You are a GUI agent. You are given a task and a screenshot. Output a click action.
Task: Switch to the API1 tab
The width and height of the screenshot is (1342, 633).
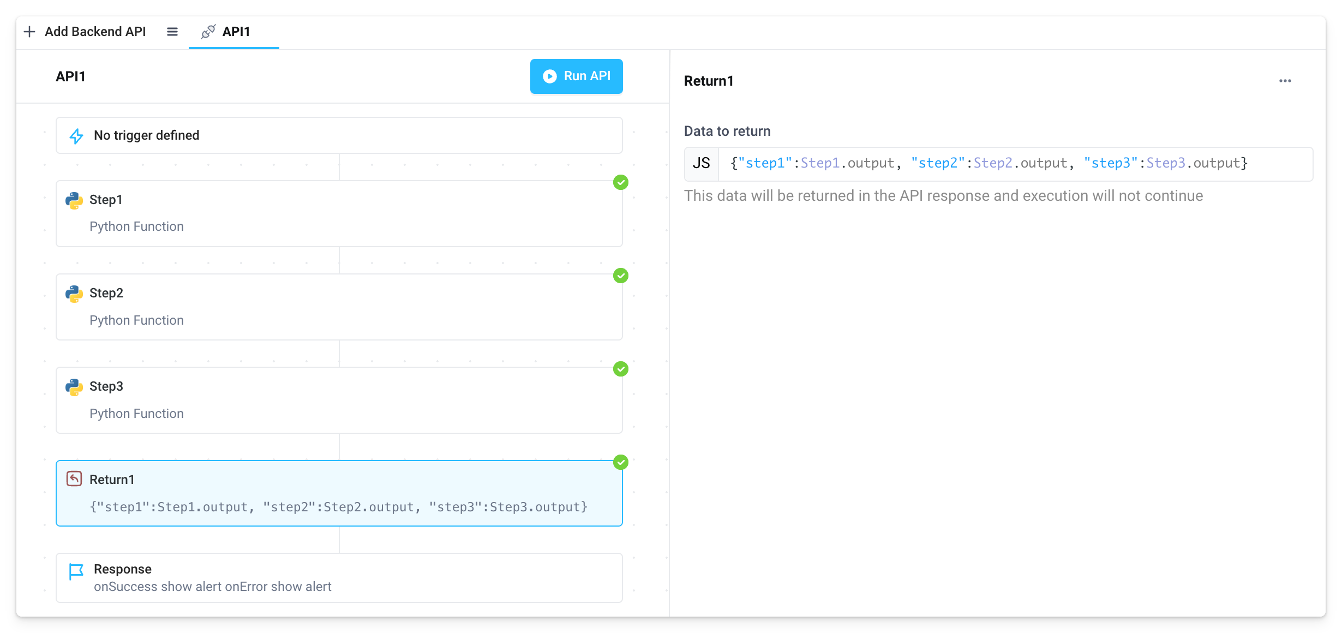click(235, 32)
